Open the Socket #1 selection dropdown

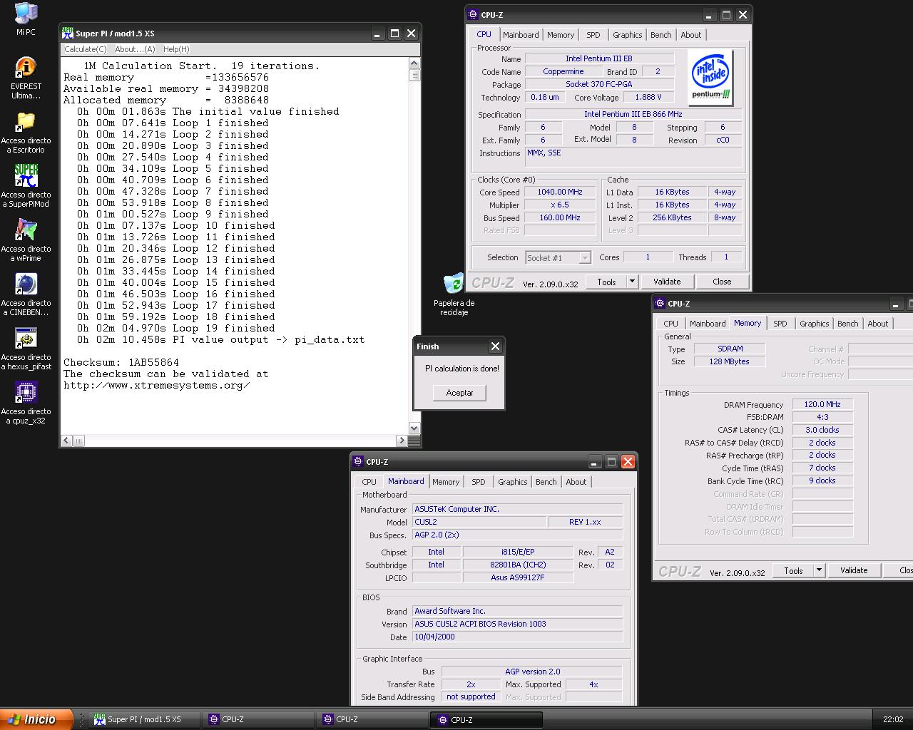(x=558, y=258)
